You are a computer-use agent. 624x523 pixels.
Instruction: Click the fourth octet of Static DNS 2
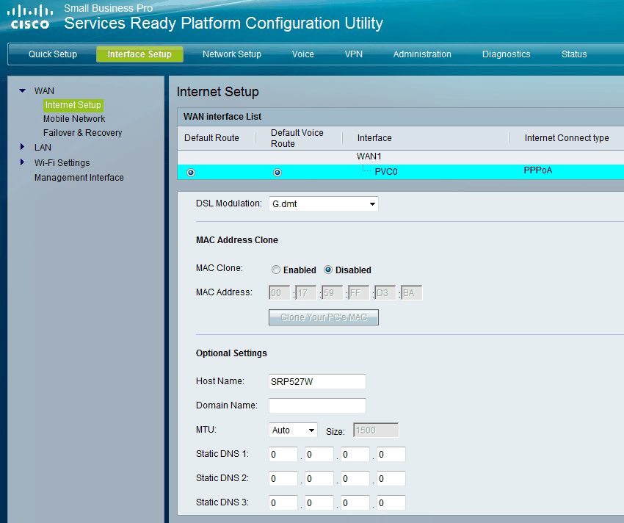[391, 478]
